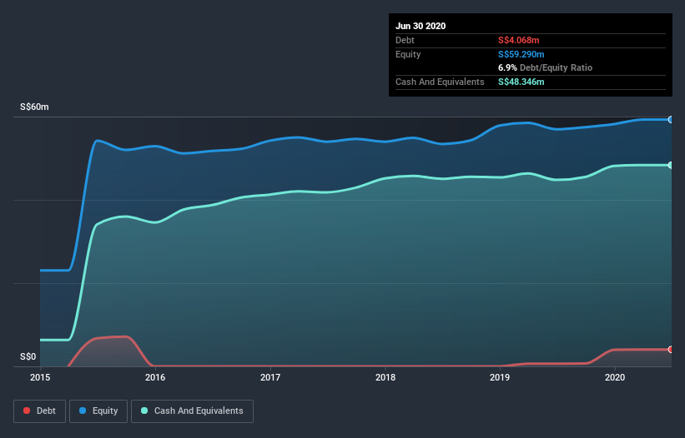Click the red Debt legend dot

pos(27,411)
